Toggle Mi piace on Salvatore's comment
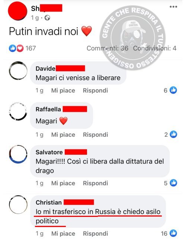 coord(63,183)
